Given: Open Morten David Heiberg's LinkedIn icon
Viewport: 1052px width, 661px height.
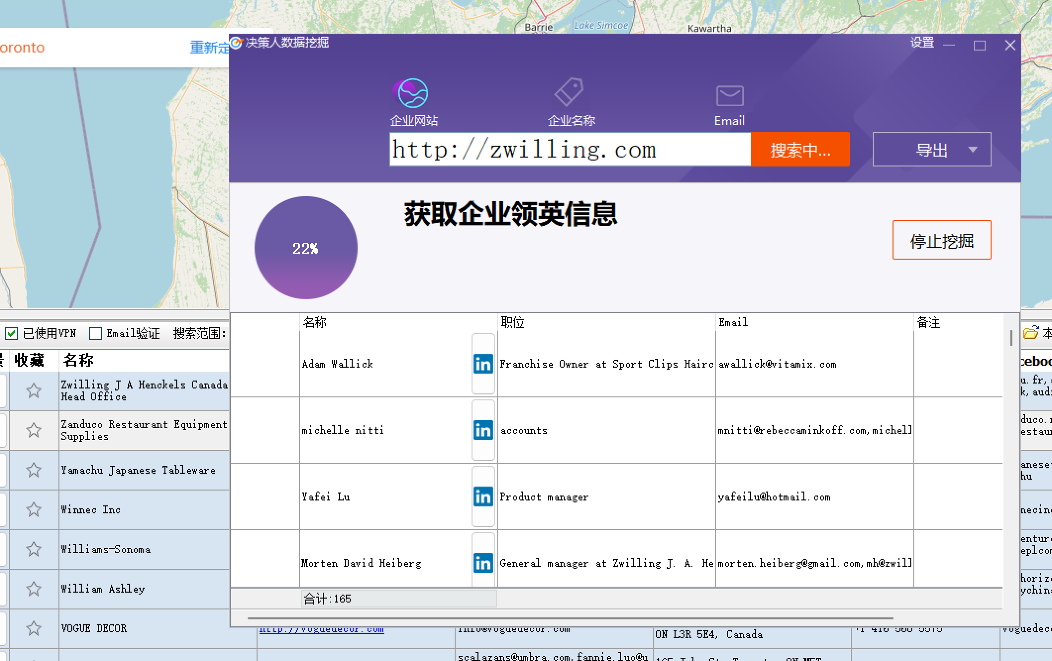Looking at the screenshot, I should (483, 563).
